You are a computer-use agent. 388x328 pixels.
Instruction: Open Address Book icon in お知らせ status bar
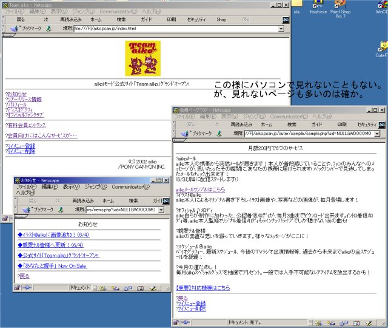coord(140,288)
